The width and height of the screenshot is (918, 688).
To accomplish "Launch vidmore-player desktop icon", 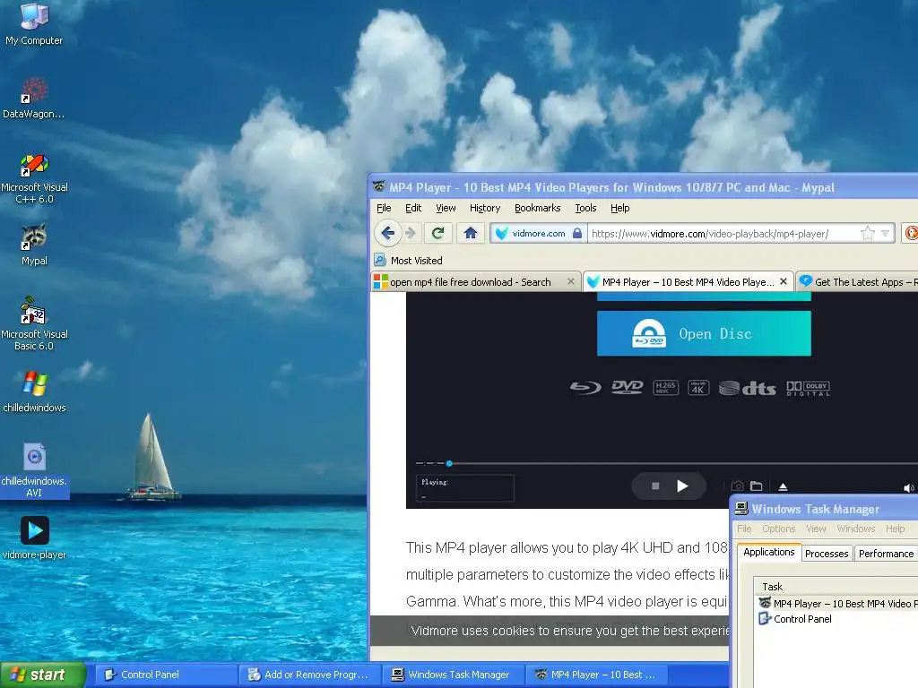I will point(34,537).
